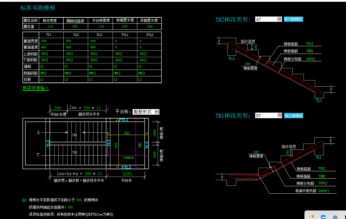The image size is (346, 219).
Task: Edit 梯板2宽 value 1925
Action: [x=155, y=155]
